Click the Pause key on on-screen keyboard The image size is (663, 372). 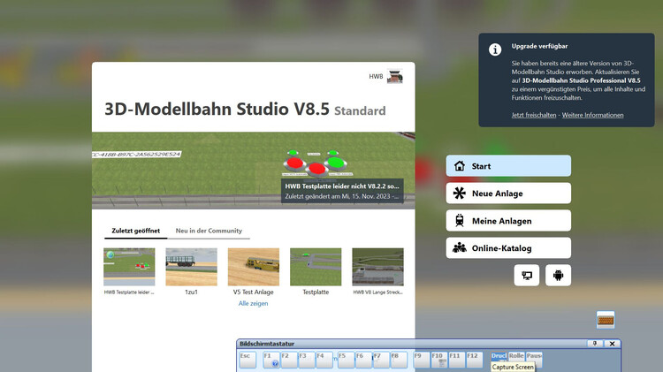(534, 359)
